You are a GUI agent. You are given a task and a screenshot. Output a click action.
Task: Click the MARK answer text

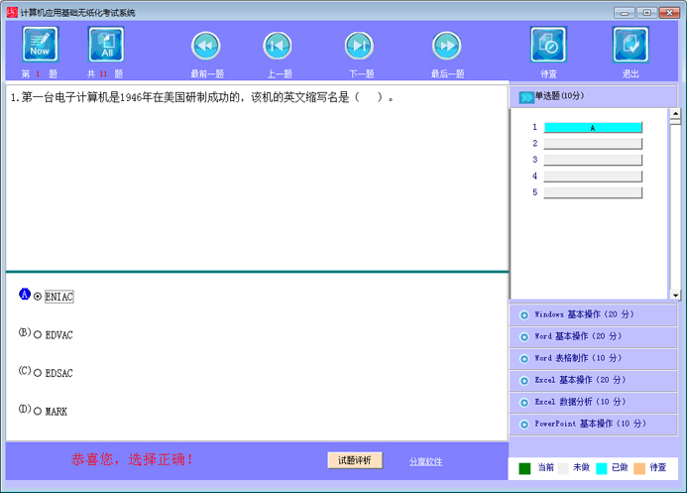click(57, 411)
